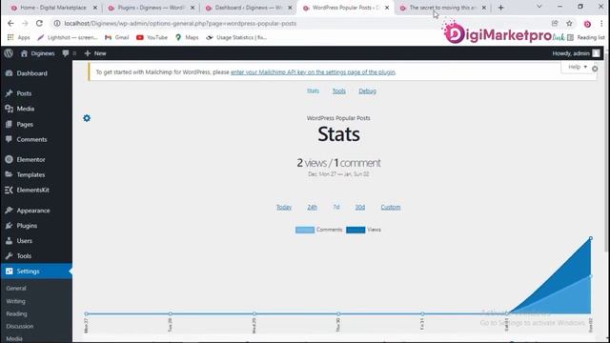The image size is (610, 343).
Task: Focus the browser address bar
Action: tap(299, 23)
